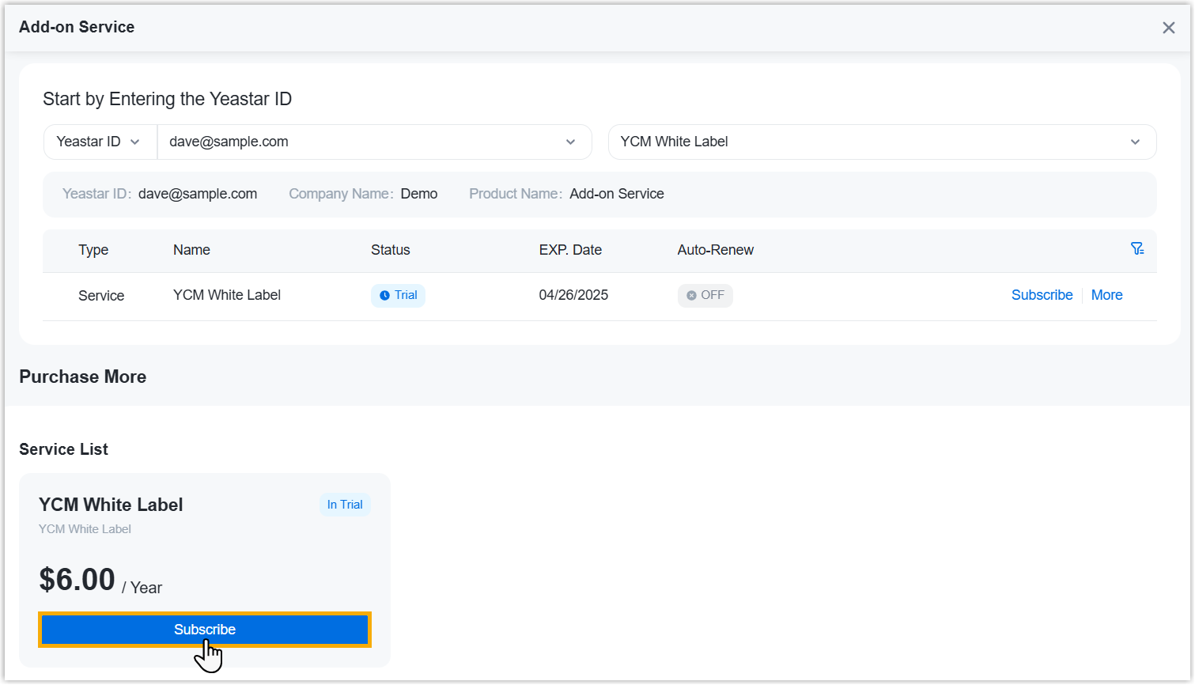
Task: Click the 04/26/2025 expiration date cell
Action: coord(573,295)
